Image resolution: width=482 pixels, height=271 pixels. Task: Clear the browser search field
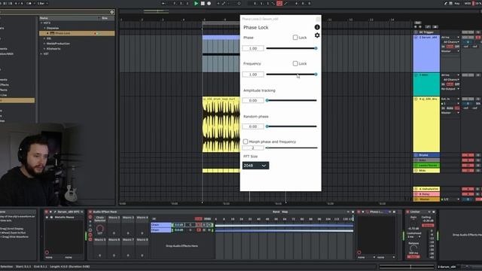pos(112,12)
